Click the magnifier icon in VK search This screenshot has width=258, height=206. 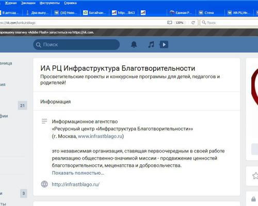point(38,45)
